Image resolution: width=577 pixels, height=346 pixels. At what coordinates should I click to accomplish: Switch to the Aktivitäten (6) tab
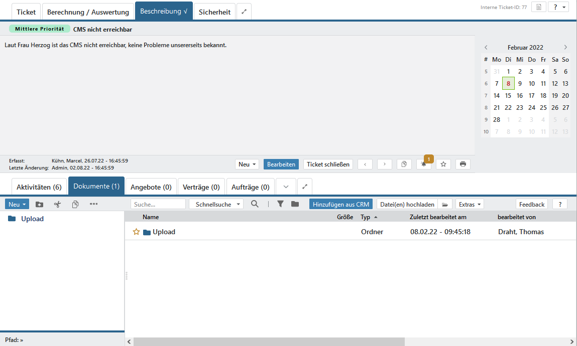(39, 187)
